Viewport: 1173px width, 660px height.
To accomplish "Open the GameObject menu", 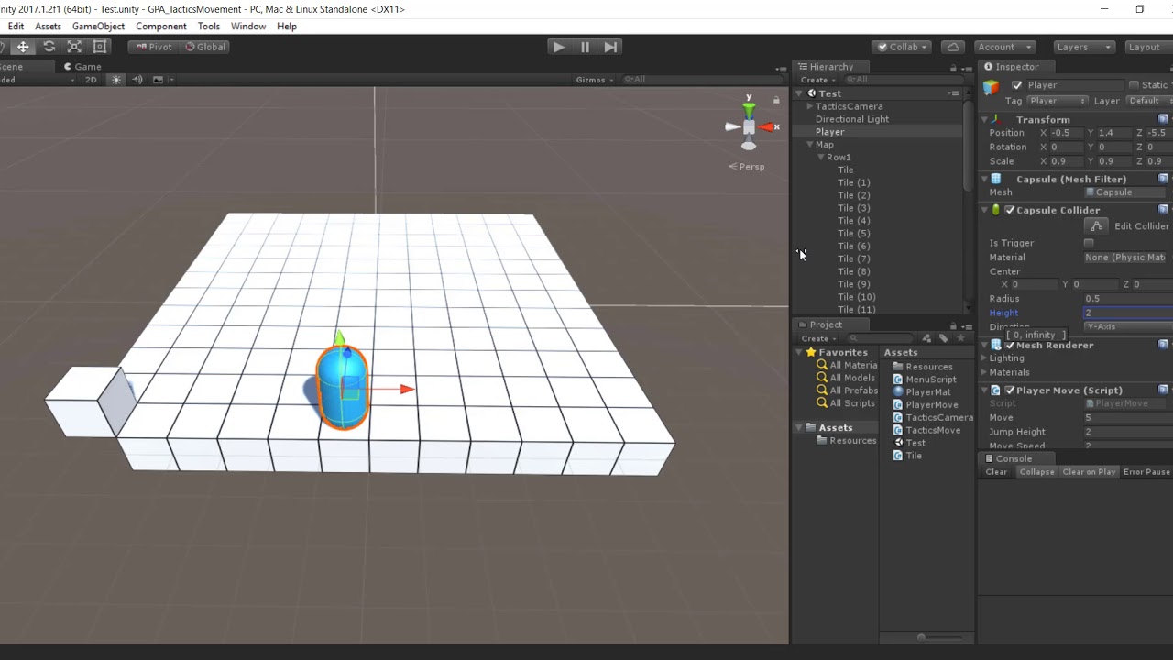I will [x=98, y=27].
